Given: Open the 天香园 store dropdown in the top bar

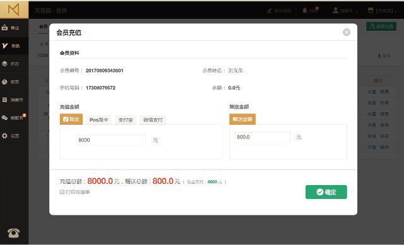Looking at the screenshot, I should (x=382, y=11).
